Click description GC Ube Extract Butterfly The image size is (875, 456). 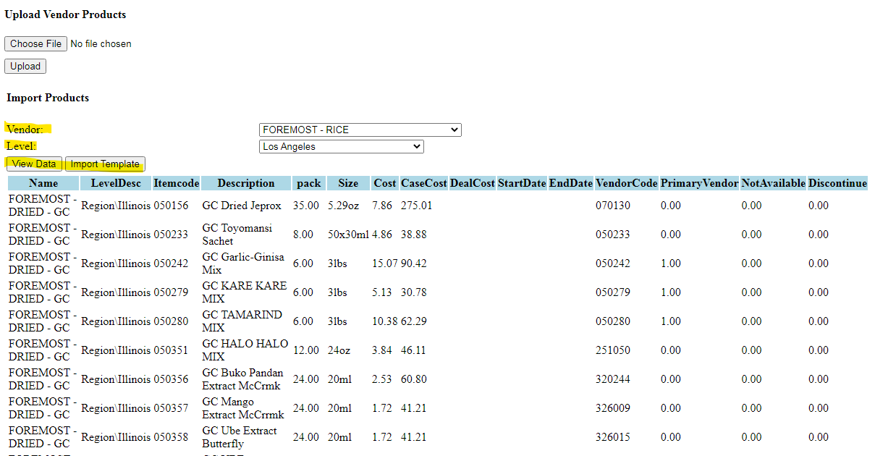(240, 437)
